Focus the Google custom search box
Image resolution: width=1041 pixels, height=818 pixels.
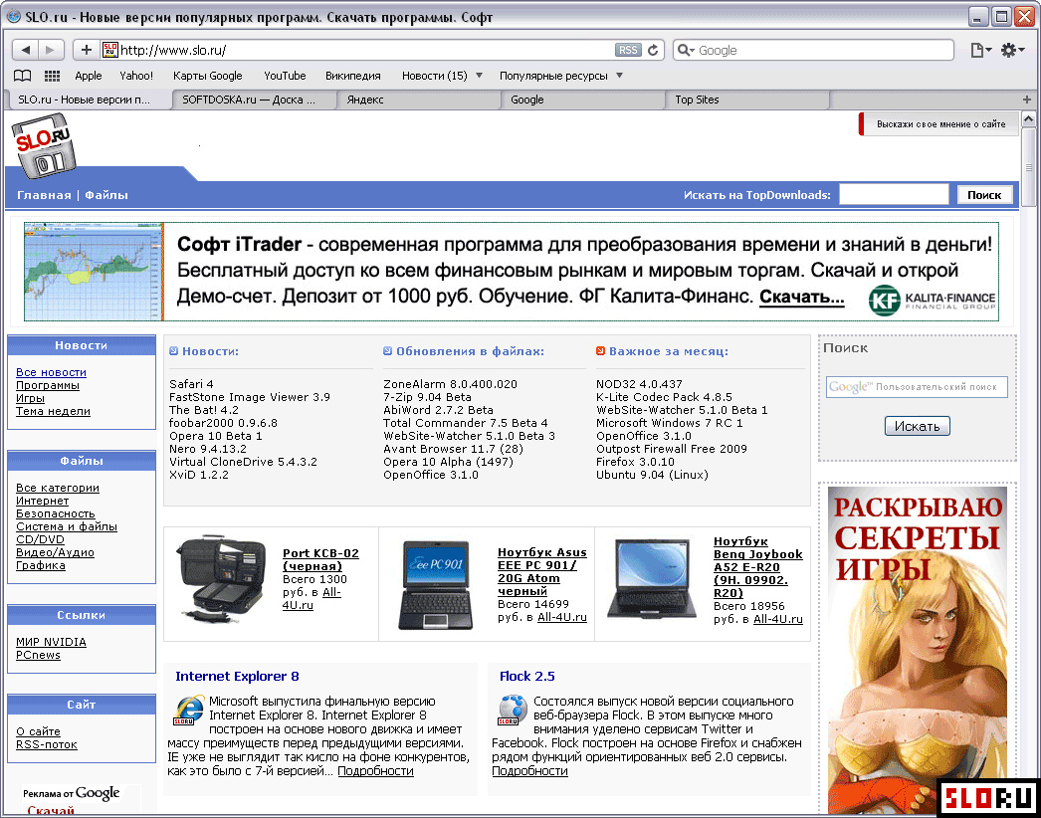917,387
